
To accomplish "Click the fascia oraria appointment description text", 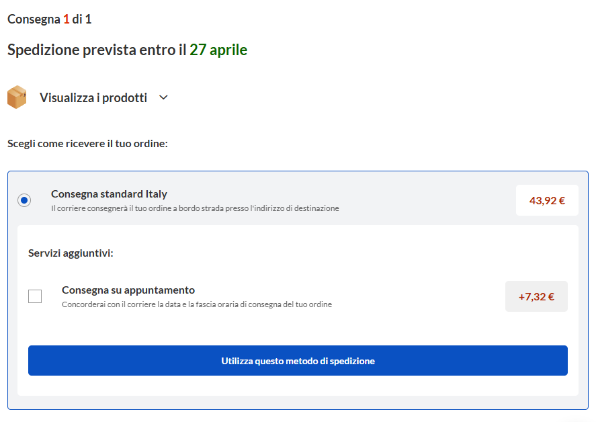I will coord(197,304).
